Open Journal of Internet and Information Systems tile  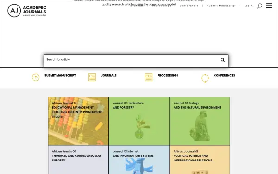click(x=139, y=160)
